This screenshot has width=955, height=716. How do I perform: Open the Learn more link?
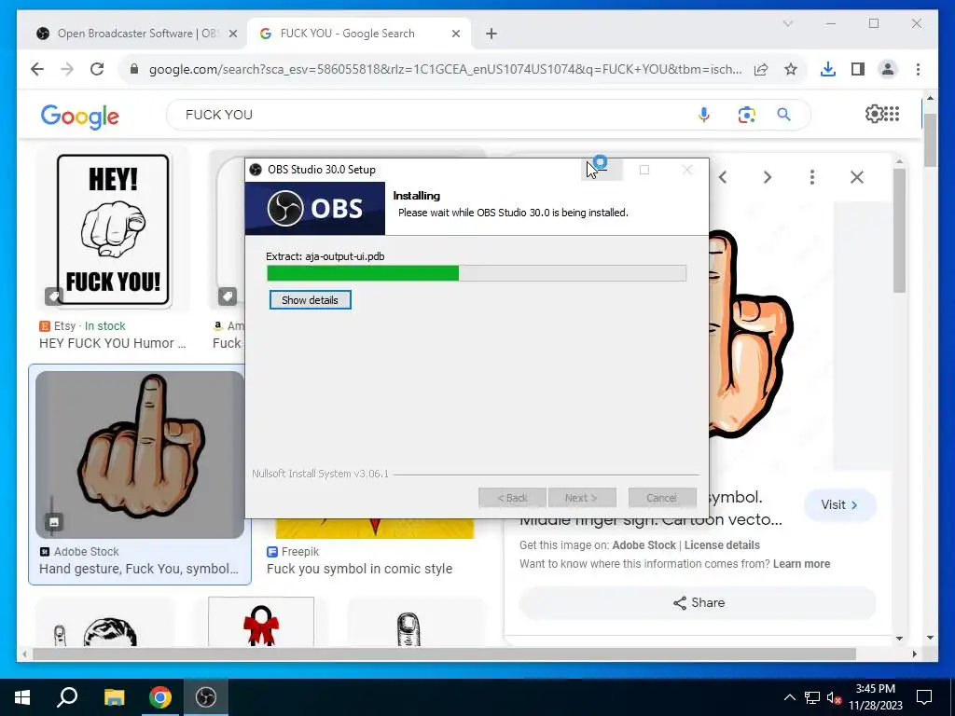[801, 564]
